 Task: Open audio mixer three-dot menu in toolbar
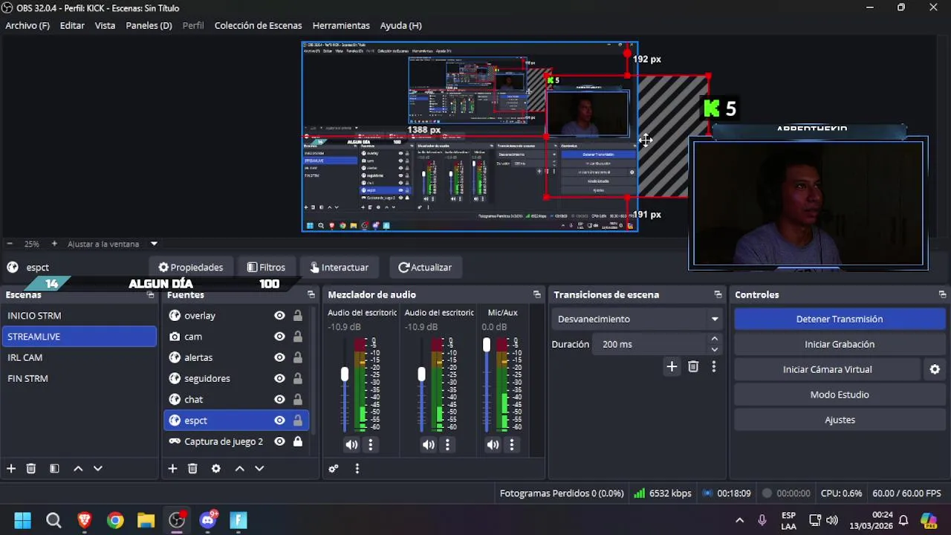(x=357, y=468)
